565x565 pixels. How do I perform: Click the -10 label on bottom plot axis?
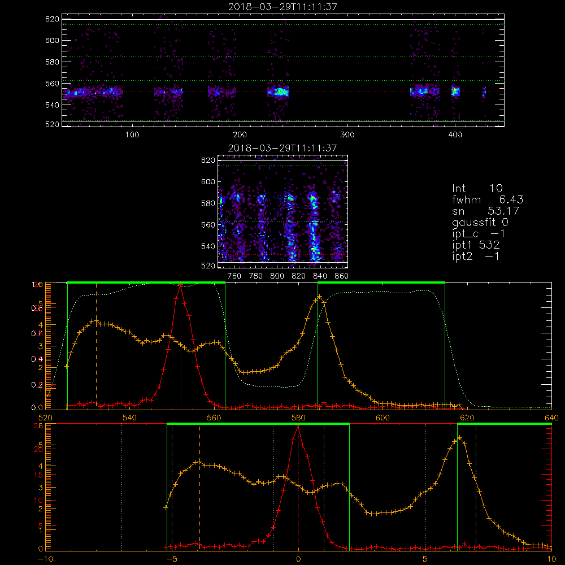(45, 559)
